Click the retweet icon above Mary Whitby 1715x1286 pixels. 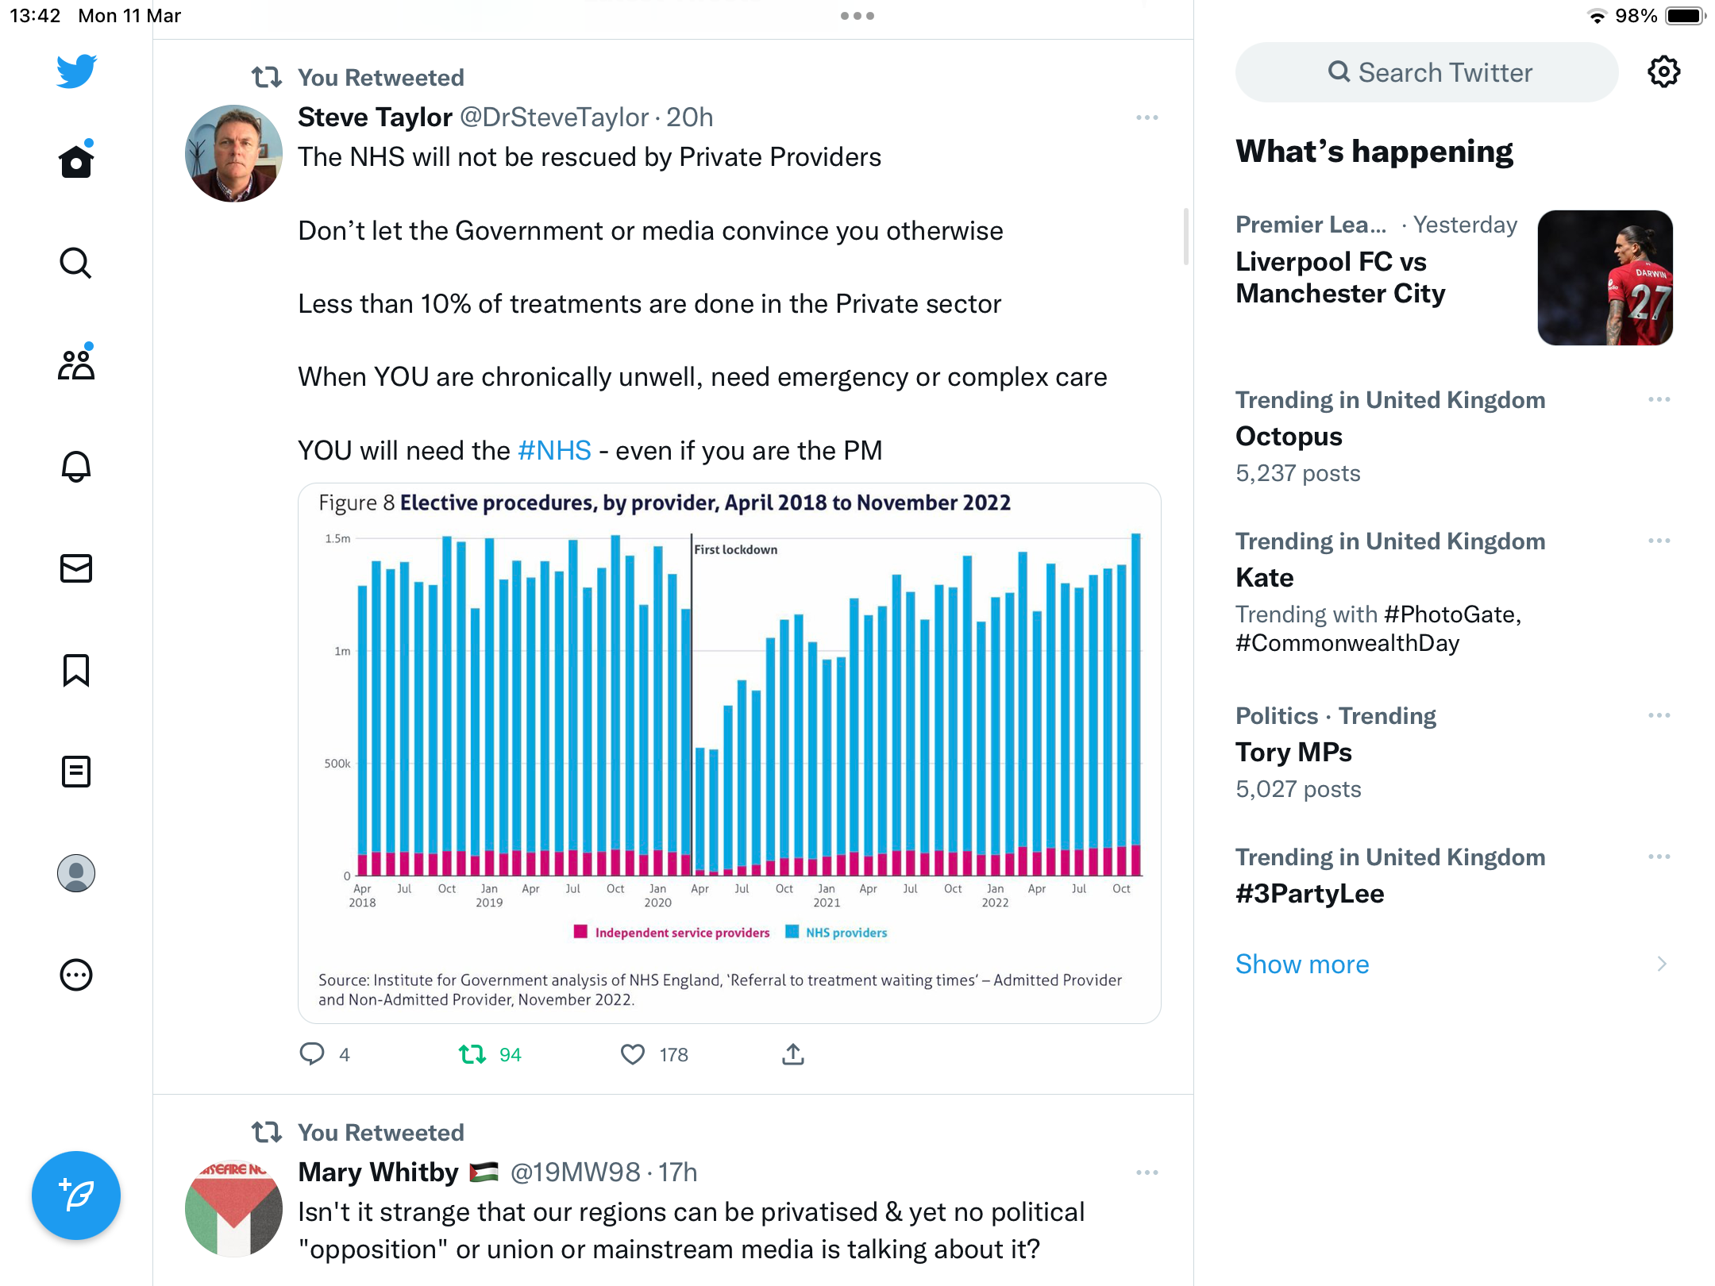(267, 1132)
